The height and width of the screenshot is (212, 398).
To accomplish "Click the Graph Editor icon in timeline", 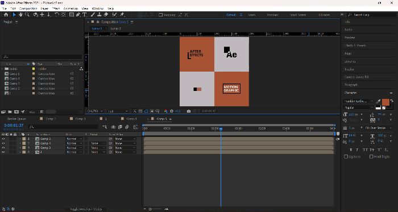I will 135,127.
